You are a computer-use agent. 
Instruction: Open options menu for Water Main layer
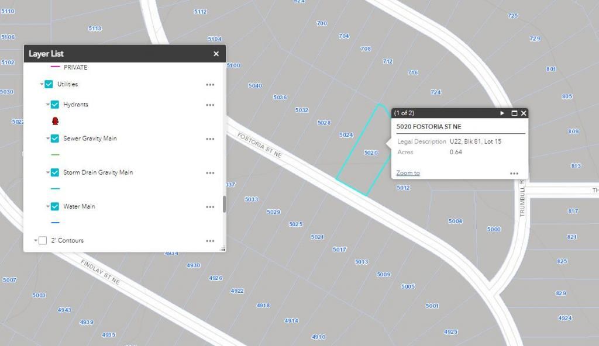[210, 207]
